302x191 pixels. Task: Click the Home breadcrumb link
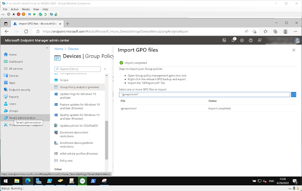tap(59, 49)
